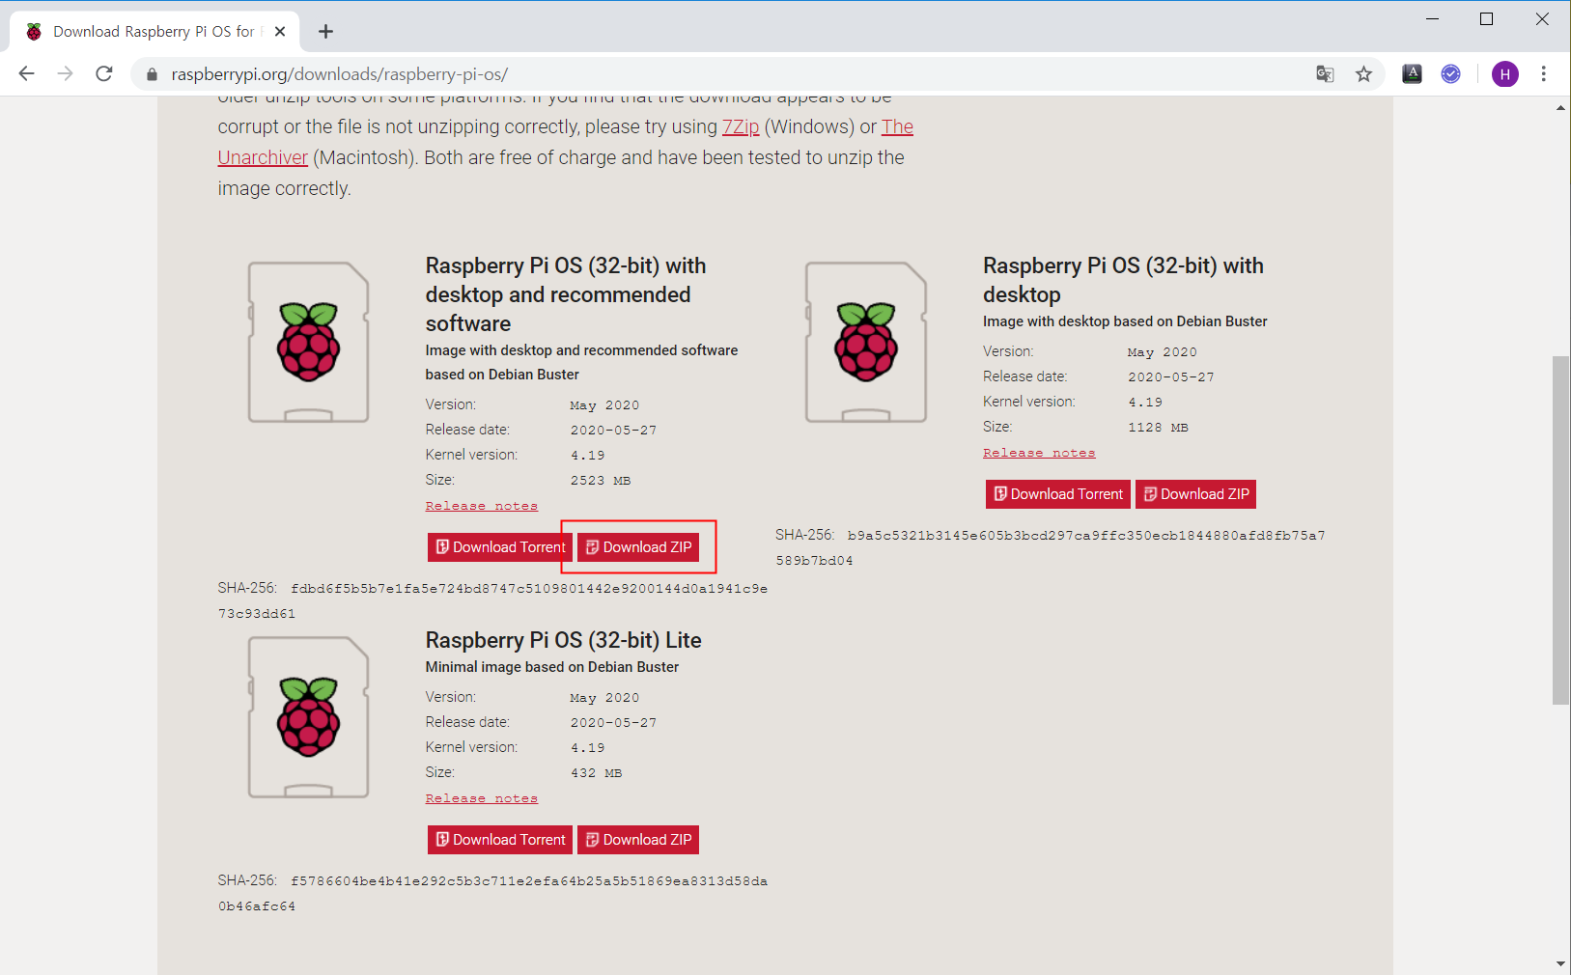
Task: Open a new browser tab
Action: coord(325,32)
